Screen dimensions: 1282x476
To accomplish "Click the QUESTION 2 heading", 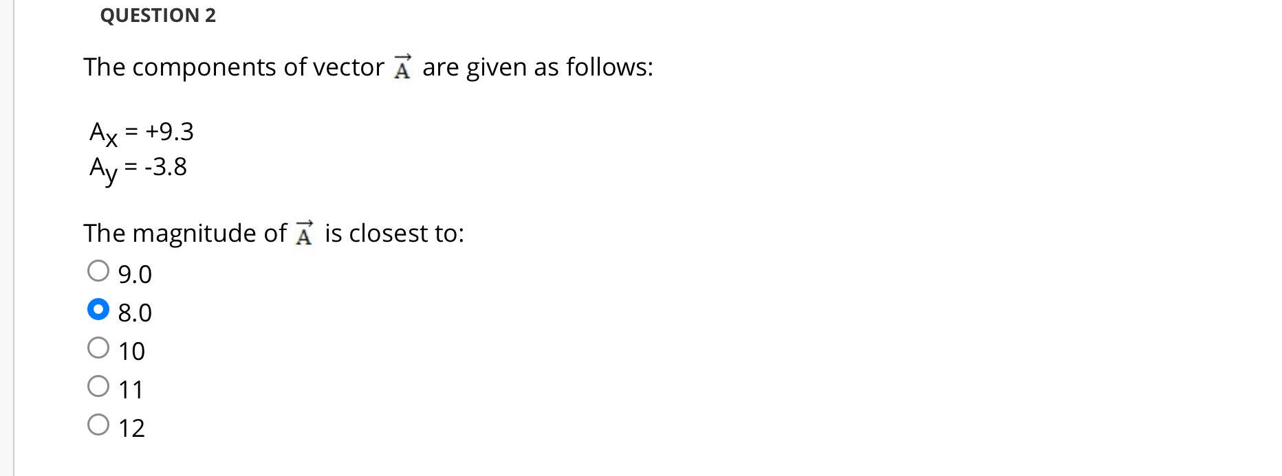I will point(158,15).
